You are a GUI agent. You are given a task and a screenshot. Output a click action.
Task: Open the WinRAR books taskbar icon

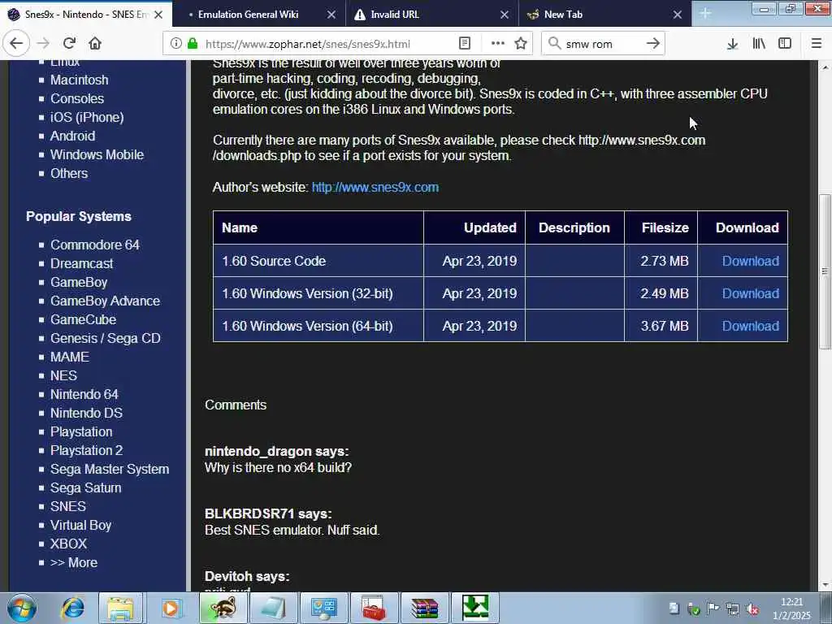[425, 608]
